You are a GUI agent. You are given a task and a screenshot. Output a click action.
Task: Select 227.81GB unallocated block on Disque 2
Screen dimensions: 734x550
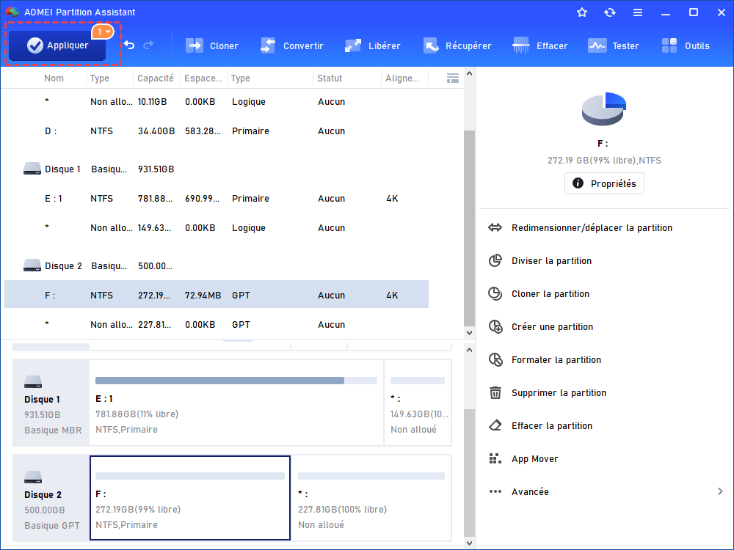point(371,498)
